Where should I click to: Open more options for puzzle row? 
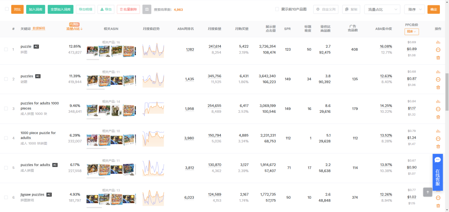tap(438, 50)
